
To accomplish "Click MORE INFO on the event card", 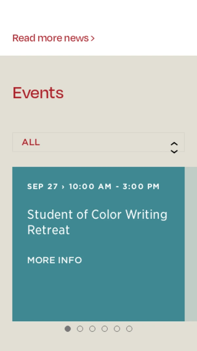I will (55, 260).
